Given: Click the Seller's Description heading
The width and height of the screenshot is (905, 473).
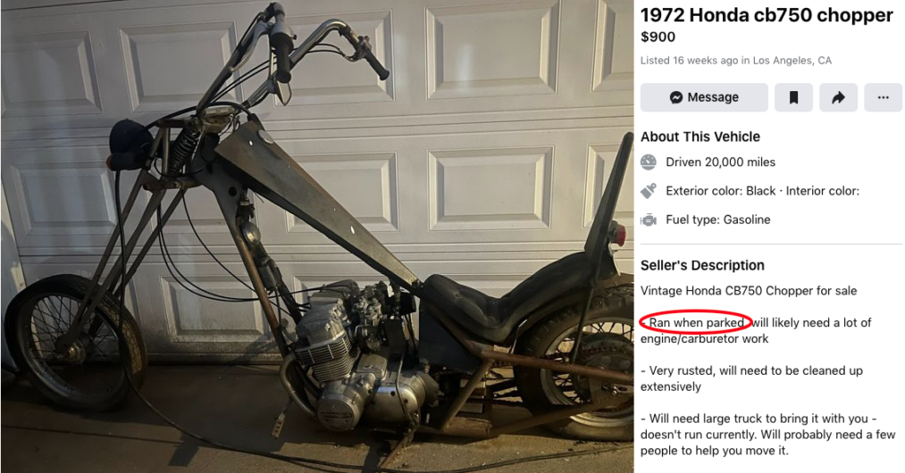Looking at the screenshot, I should click(x=702, y=265).
